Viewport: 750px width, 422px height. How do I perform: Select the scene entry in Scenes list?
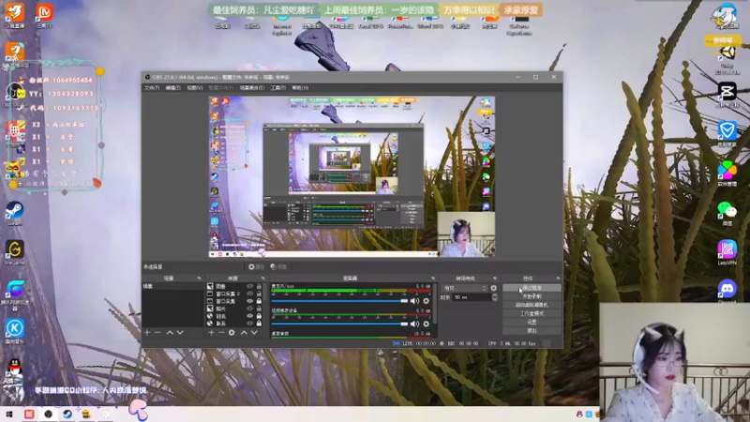coord(172,286)
